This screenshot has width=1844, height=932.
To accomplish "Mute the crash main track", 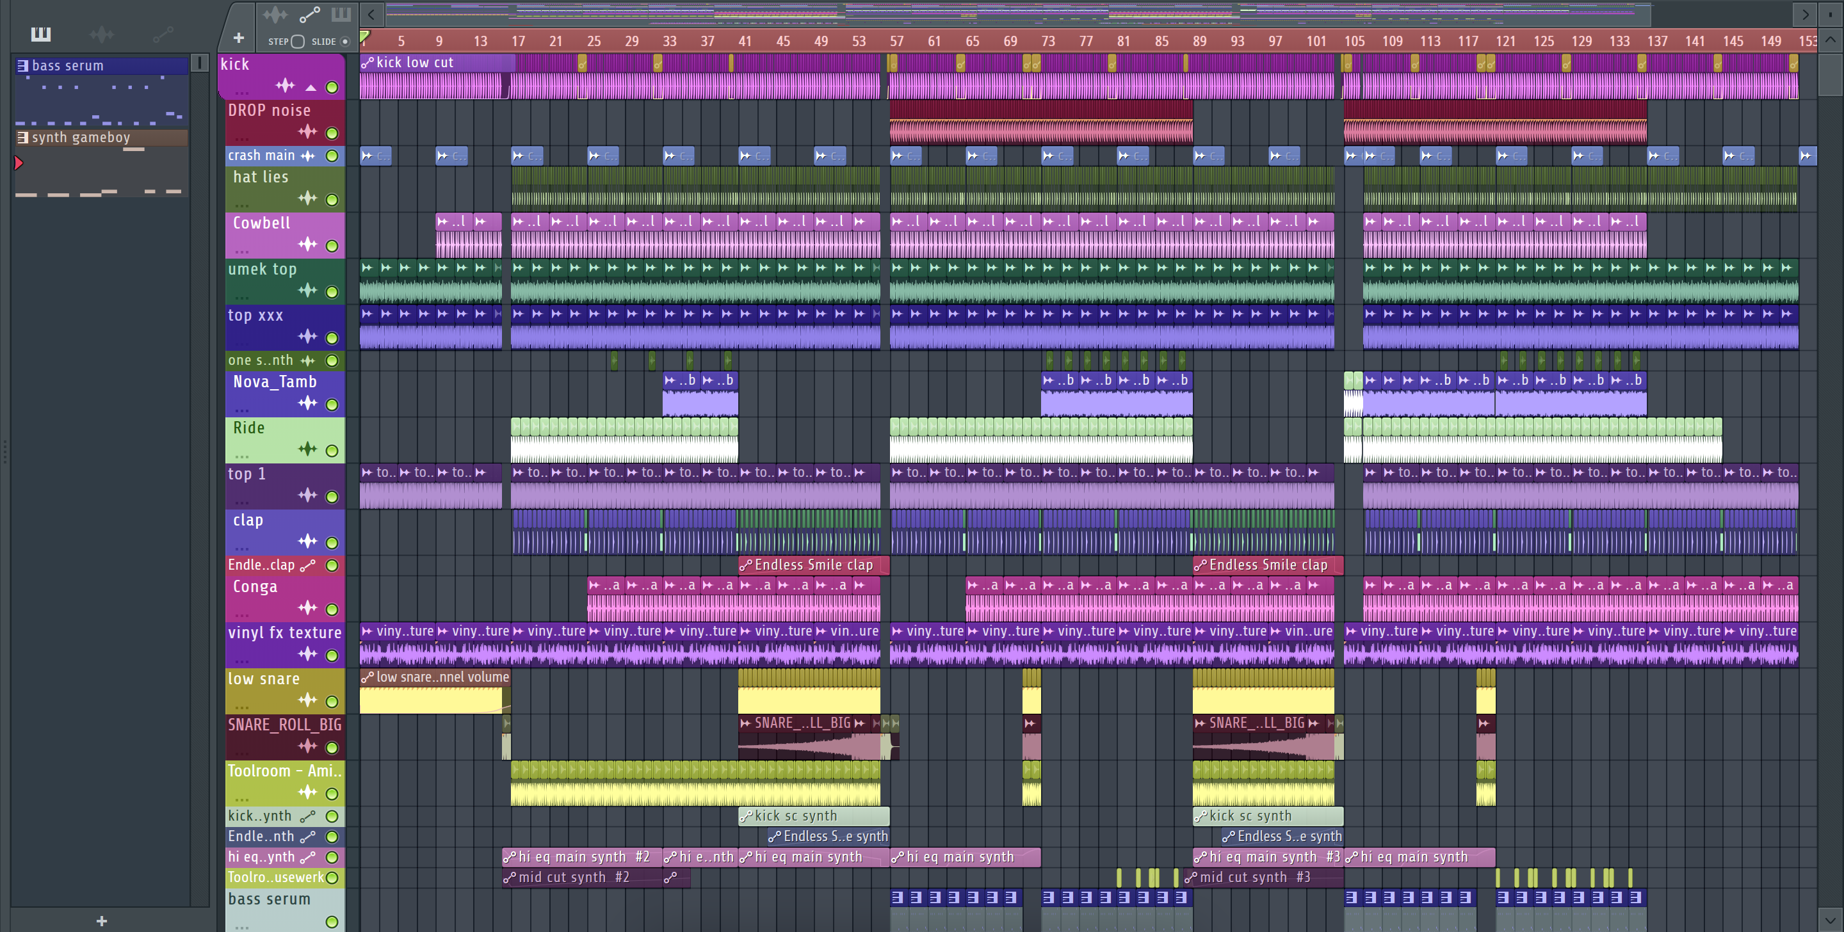I will coord(332,156).
